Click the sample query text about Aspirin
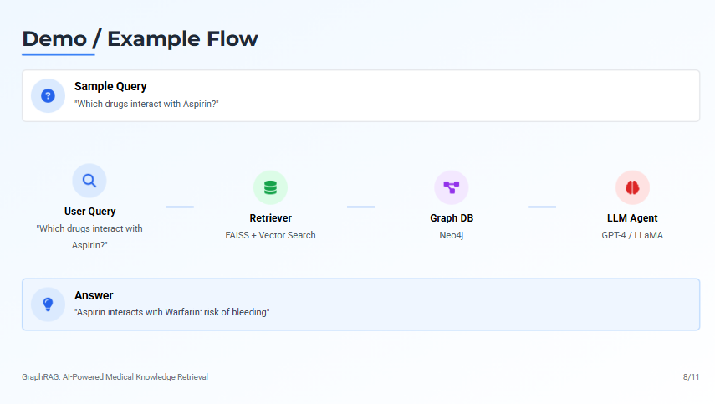 (146, 105)
